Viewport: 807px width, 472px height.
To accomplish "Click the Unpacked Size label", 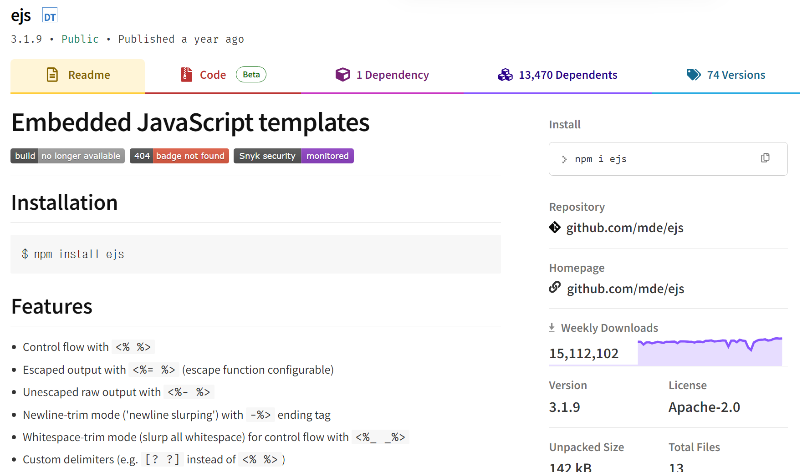I will click(x=587, y=447).
